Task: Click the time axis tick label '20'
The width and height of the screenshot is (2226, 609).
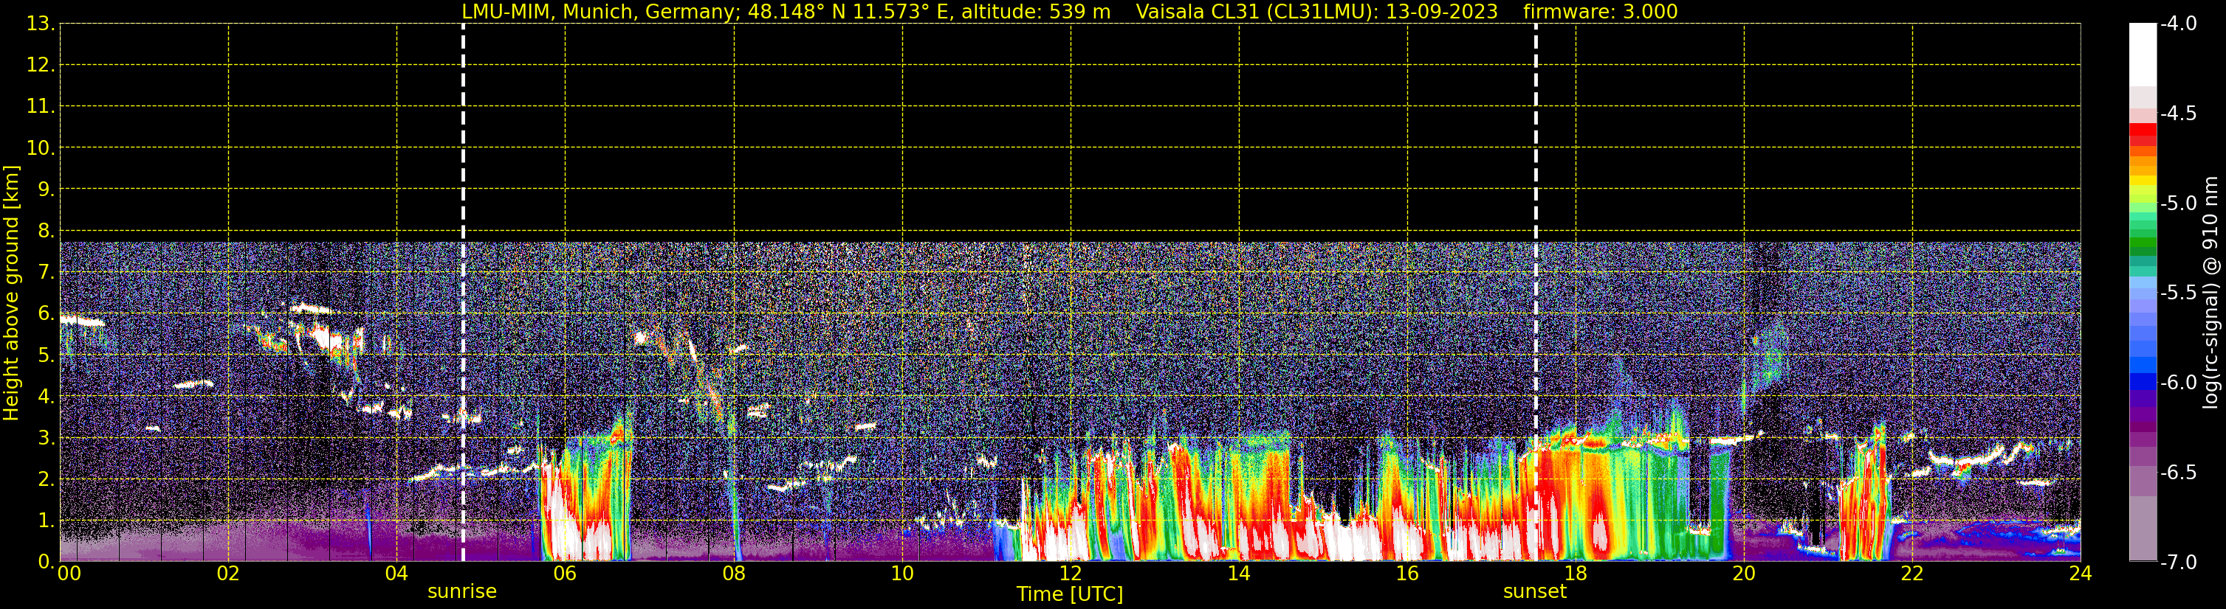Action: tap(1744, 574)
